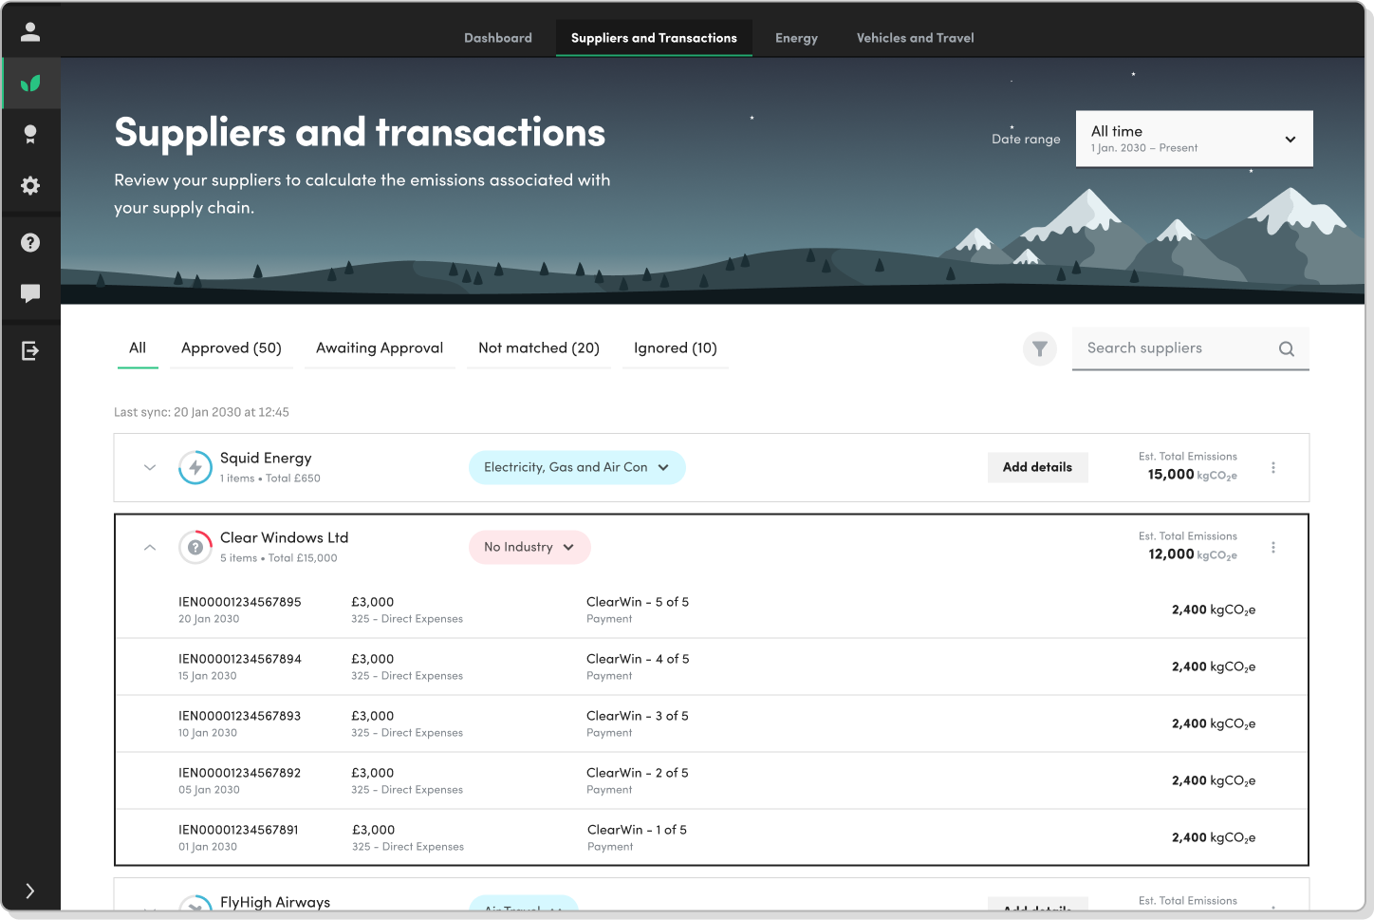This screenshot has height=920, width=1374.
Task: Open Electricity, Gas and Air Con dropdown
Action: coord(577,468)
